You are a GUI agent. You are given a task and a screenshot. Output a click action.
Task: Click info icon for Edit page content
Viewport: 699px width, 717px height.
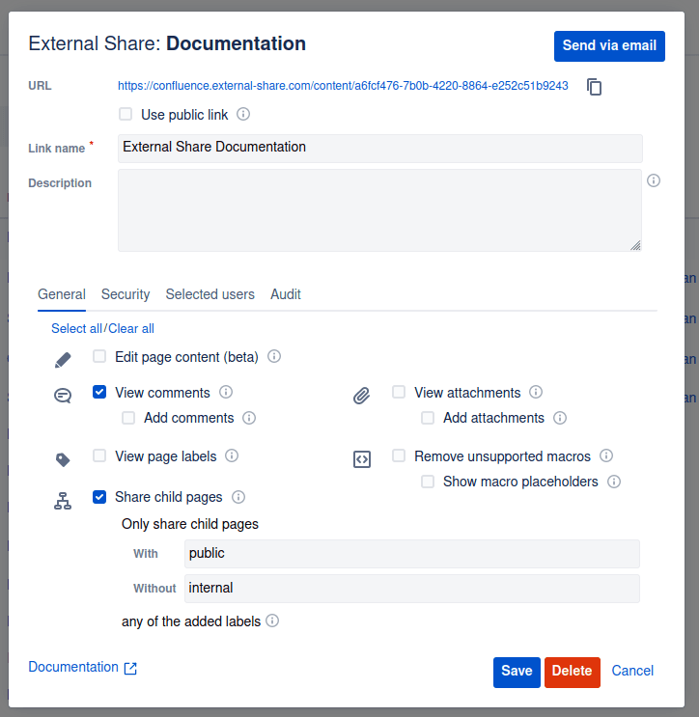pyautogui.click(x=274, y=356)
